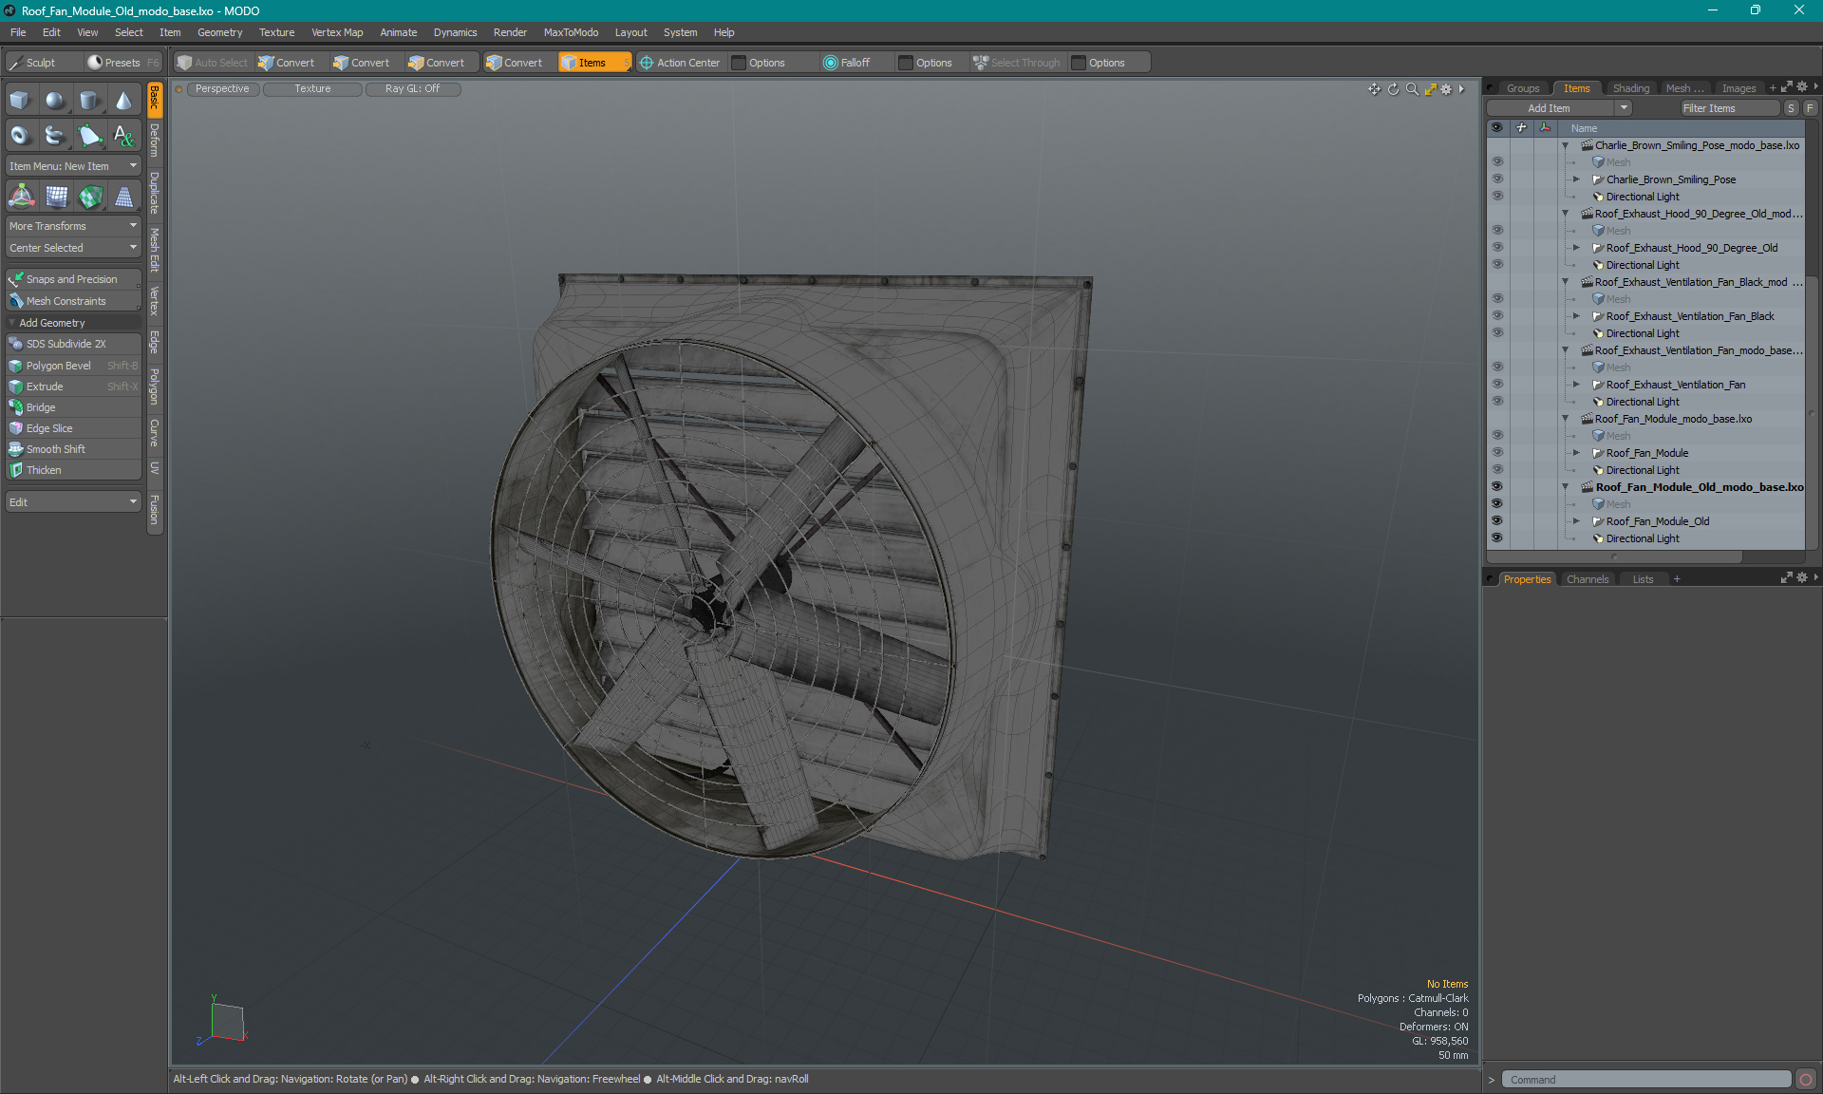Toggle visibility of Charlie_Brown_Smiling_Pose item
1823x1094 pixels.
[1497, 179]
